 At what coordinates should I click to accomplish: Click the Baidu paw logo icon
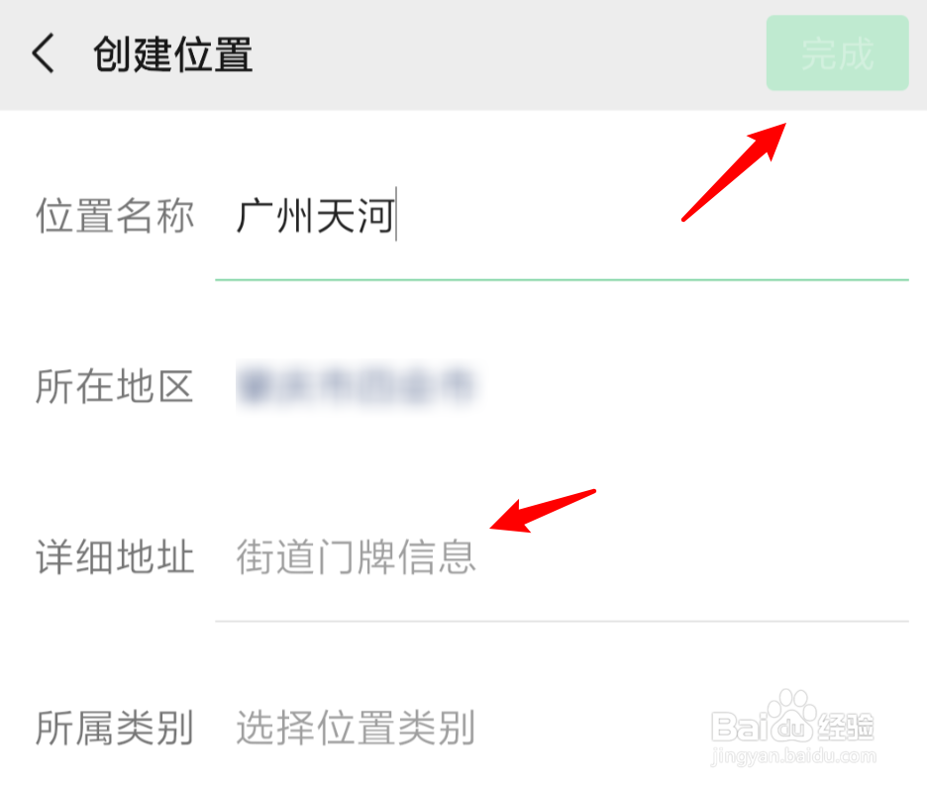tap(792, 716)
